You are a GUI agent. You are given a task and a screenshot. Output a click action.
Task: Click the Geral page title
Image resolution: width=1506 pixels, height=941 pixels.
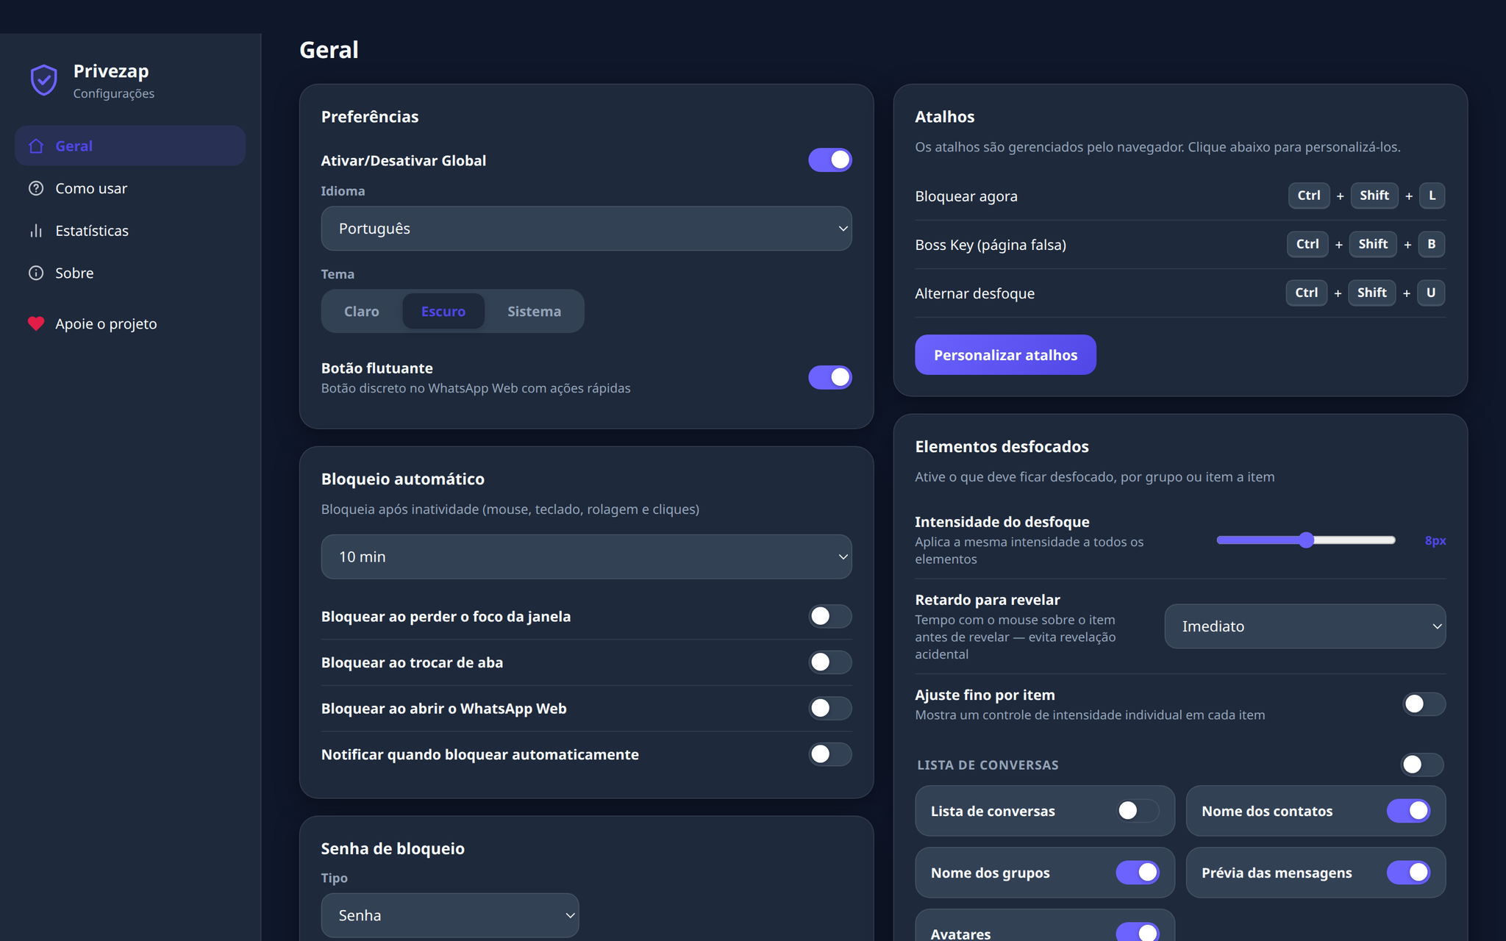[x=329, y=50]
